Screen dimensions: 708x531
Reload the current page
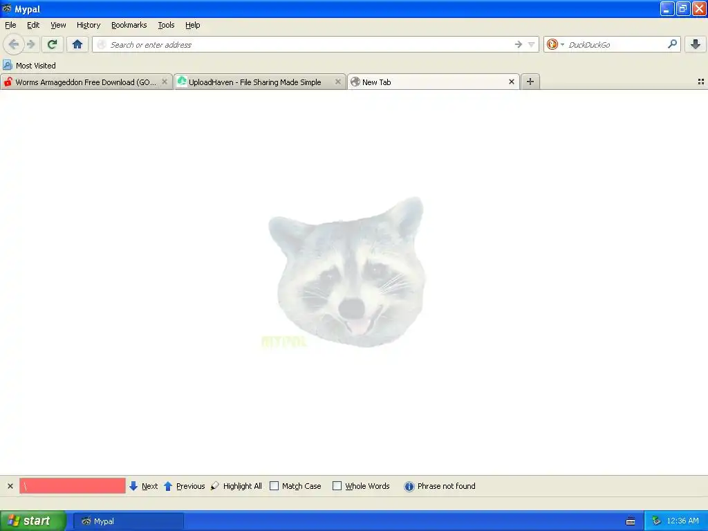(53, 44)
